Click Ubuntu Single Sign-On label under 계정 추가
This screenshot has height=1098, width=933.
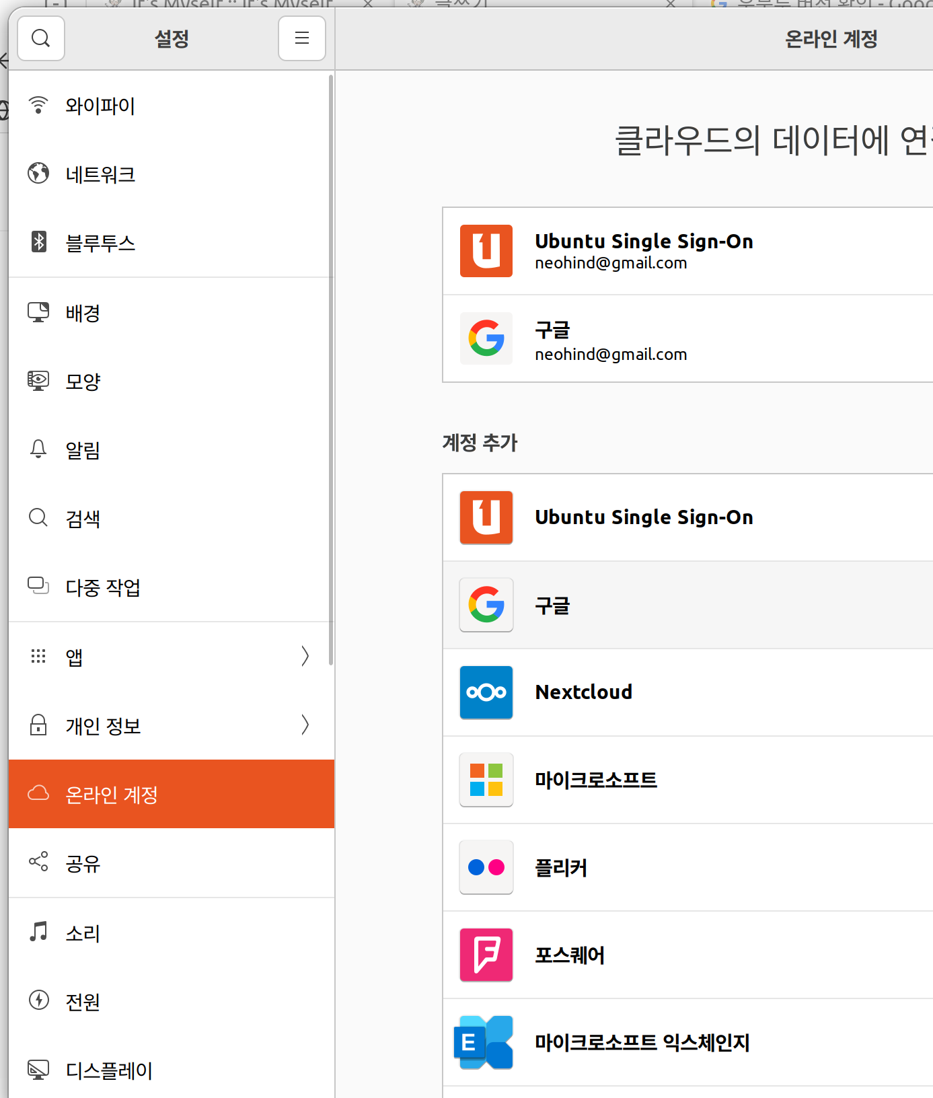(x=644, y=517)
